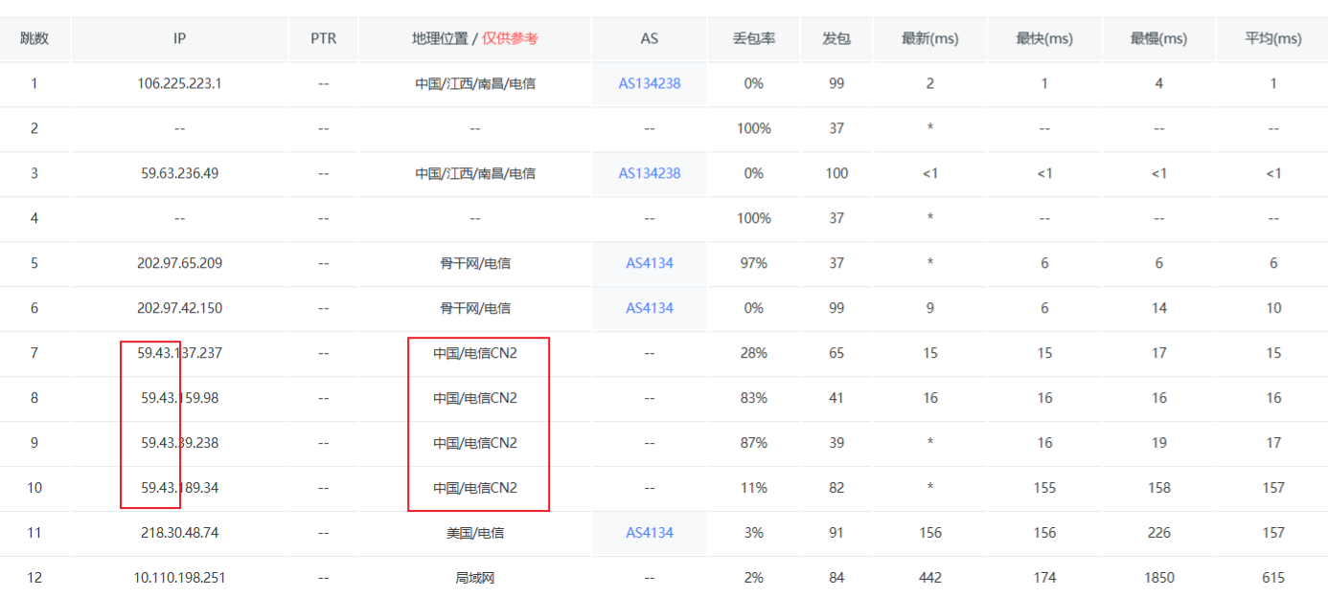
Task: Select IP address 106.225.223.1
Action: tap(179, 83)
